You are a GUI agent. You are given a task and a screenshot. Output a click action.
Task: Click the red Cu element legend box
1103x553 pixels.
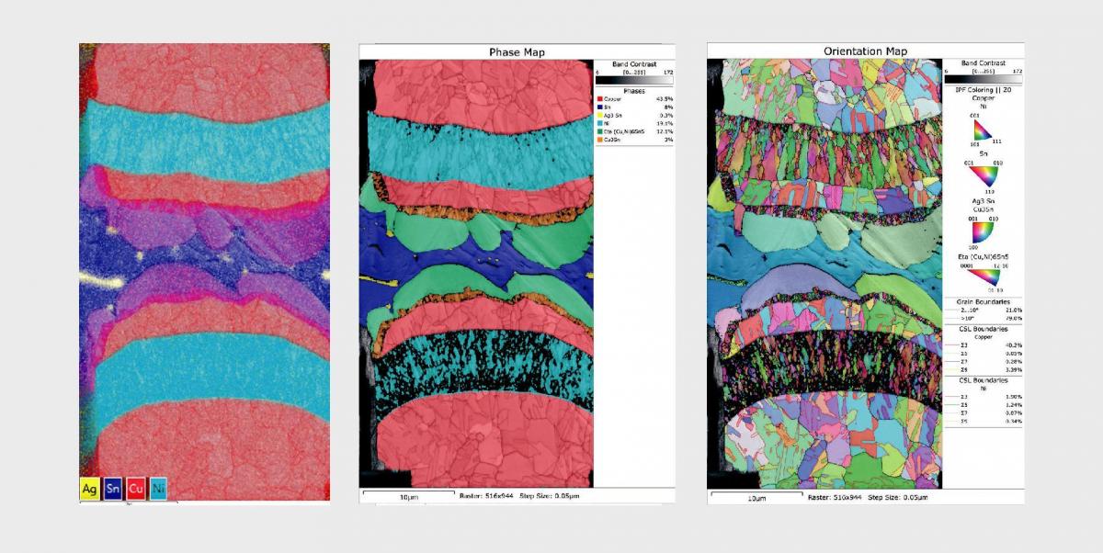click(135, 488)
